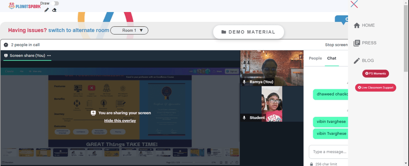The width and height of the screenshot is (409, 166).
Task: Click the screen share icon beside the tab title
Action: click(6, 56)
